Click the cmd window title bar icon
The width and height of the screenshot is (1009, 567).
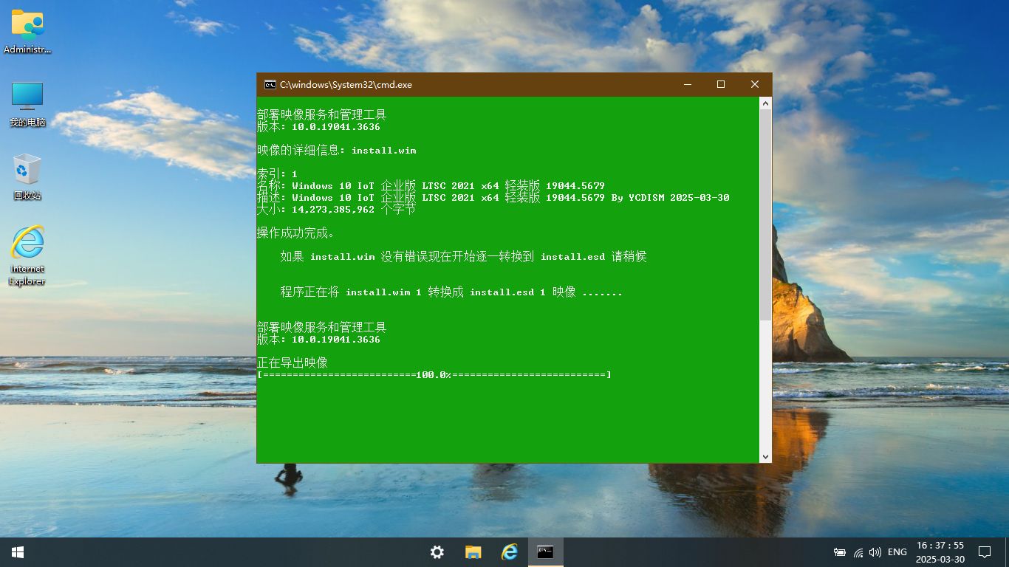tap(270, 85)
